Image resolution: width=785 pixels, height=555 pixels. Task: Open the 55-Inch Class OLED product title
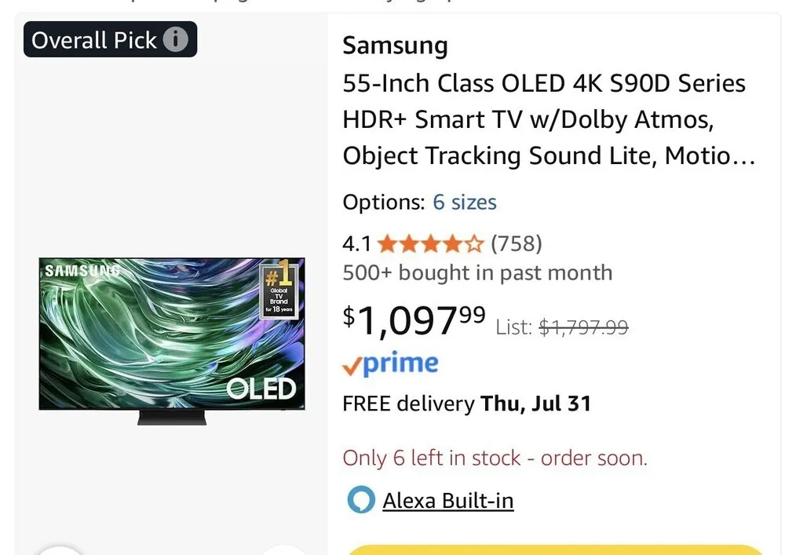549,119
